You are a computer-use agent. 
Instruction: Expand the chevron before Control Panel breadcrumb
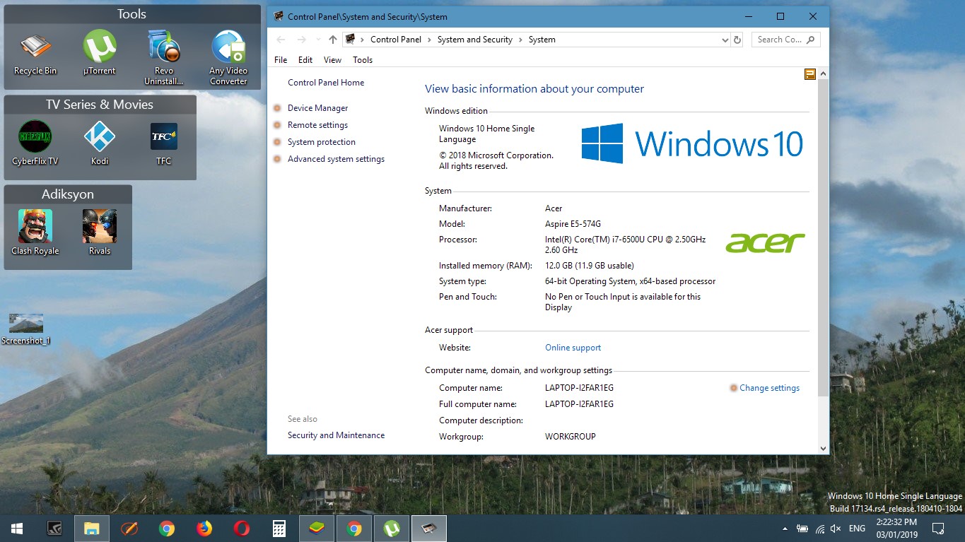tap(362, 40)
